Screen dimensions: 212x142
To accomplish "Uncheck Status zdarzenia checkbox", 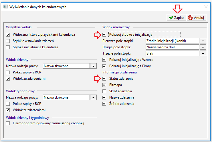I will tap(104, 79).
